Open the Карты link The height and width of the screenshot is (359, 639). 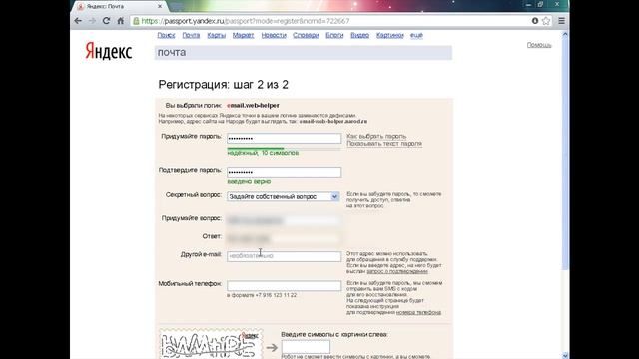tap(216, 36)
